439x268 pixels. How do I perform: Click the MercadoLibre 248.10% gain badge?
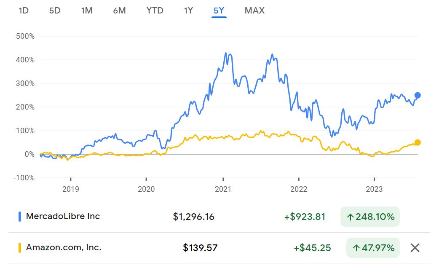coord(370,217)
